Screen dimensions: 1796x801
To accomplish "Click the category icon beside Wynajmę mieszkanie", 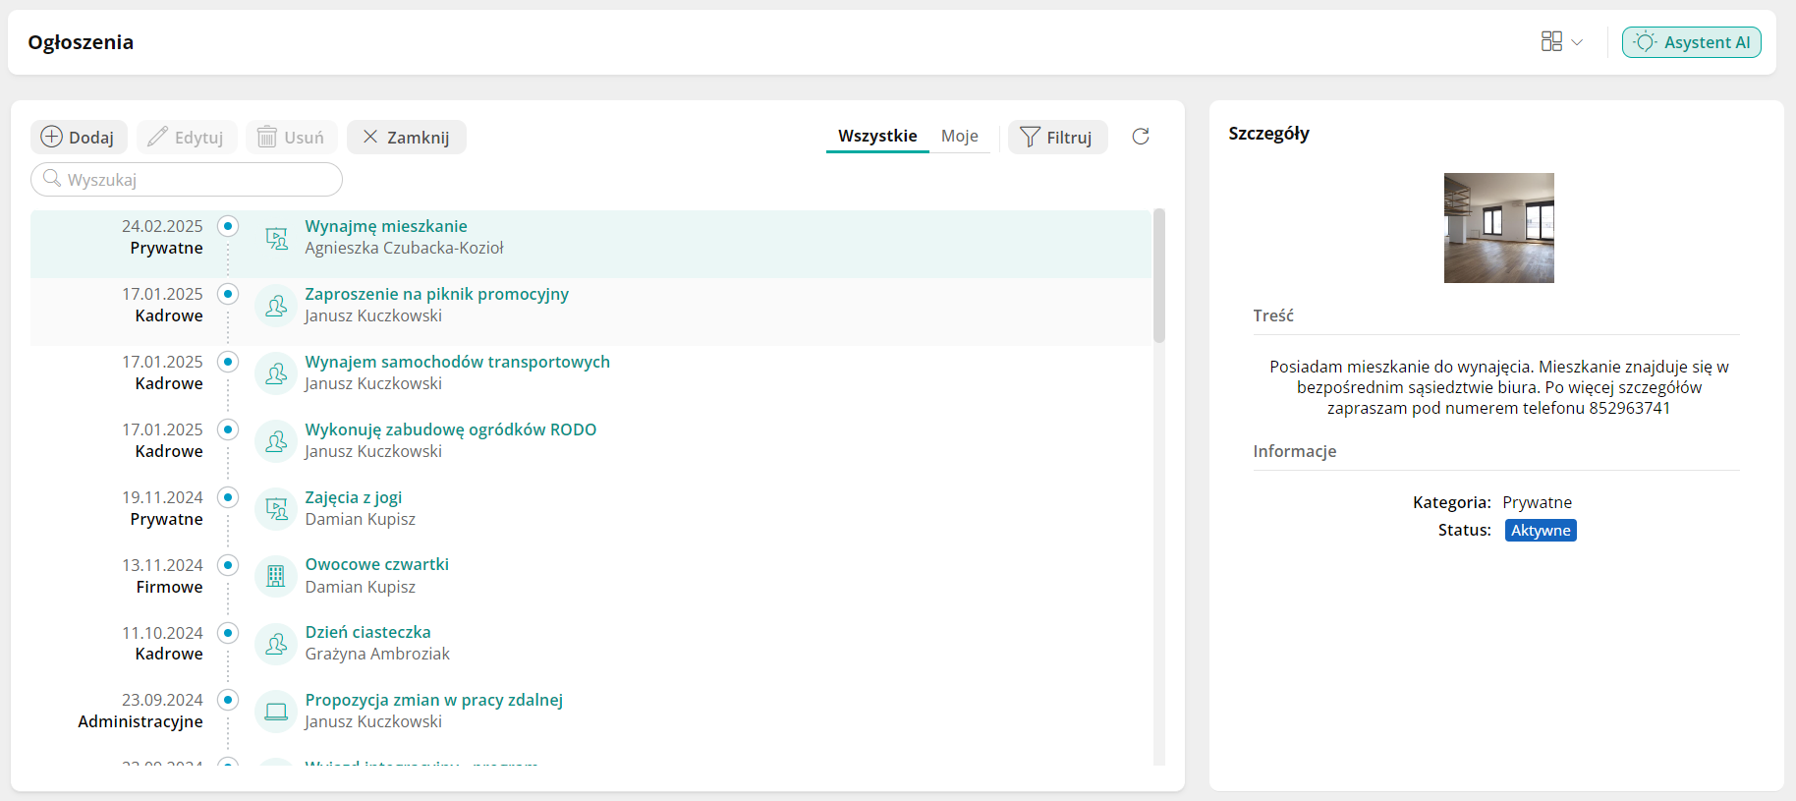I will (277, 238).
